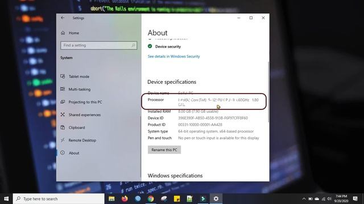Screen dimensions: 364x204
Task: Click the battery icon in system tray
Action: (x=311, y=199)
